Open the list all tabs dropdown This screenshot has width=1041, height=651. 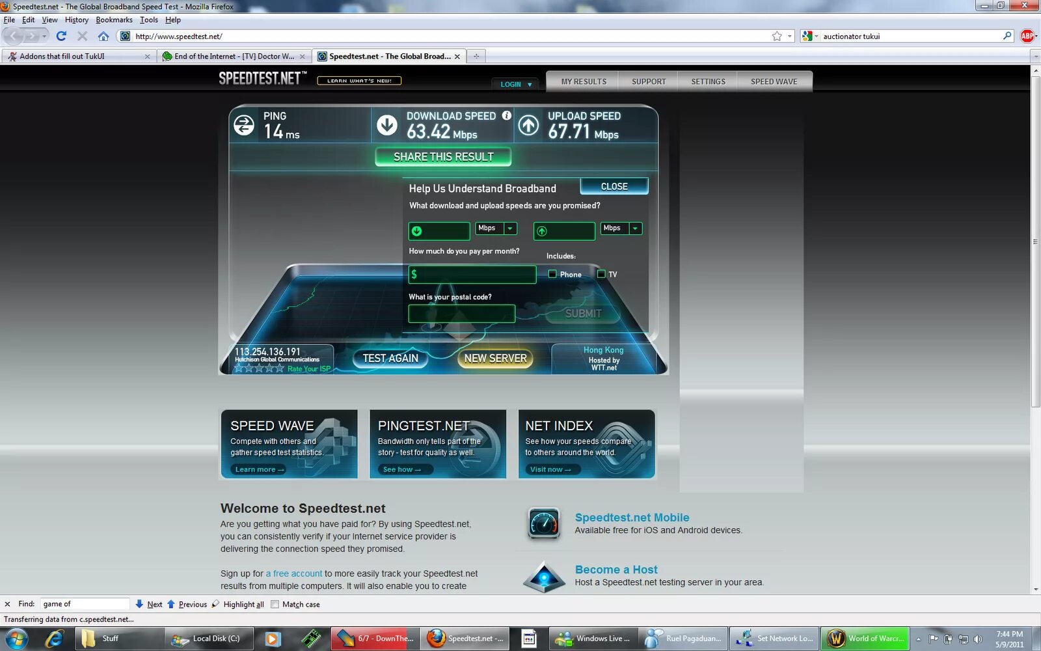pos(1035,56)
